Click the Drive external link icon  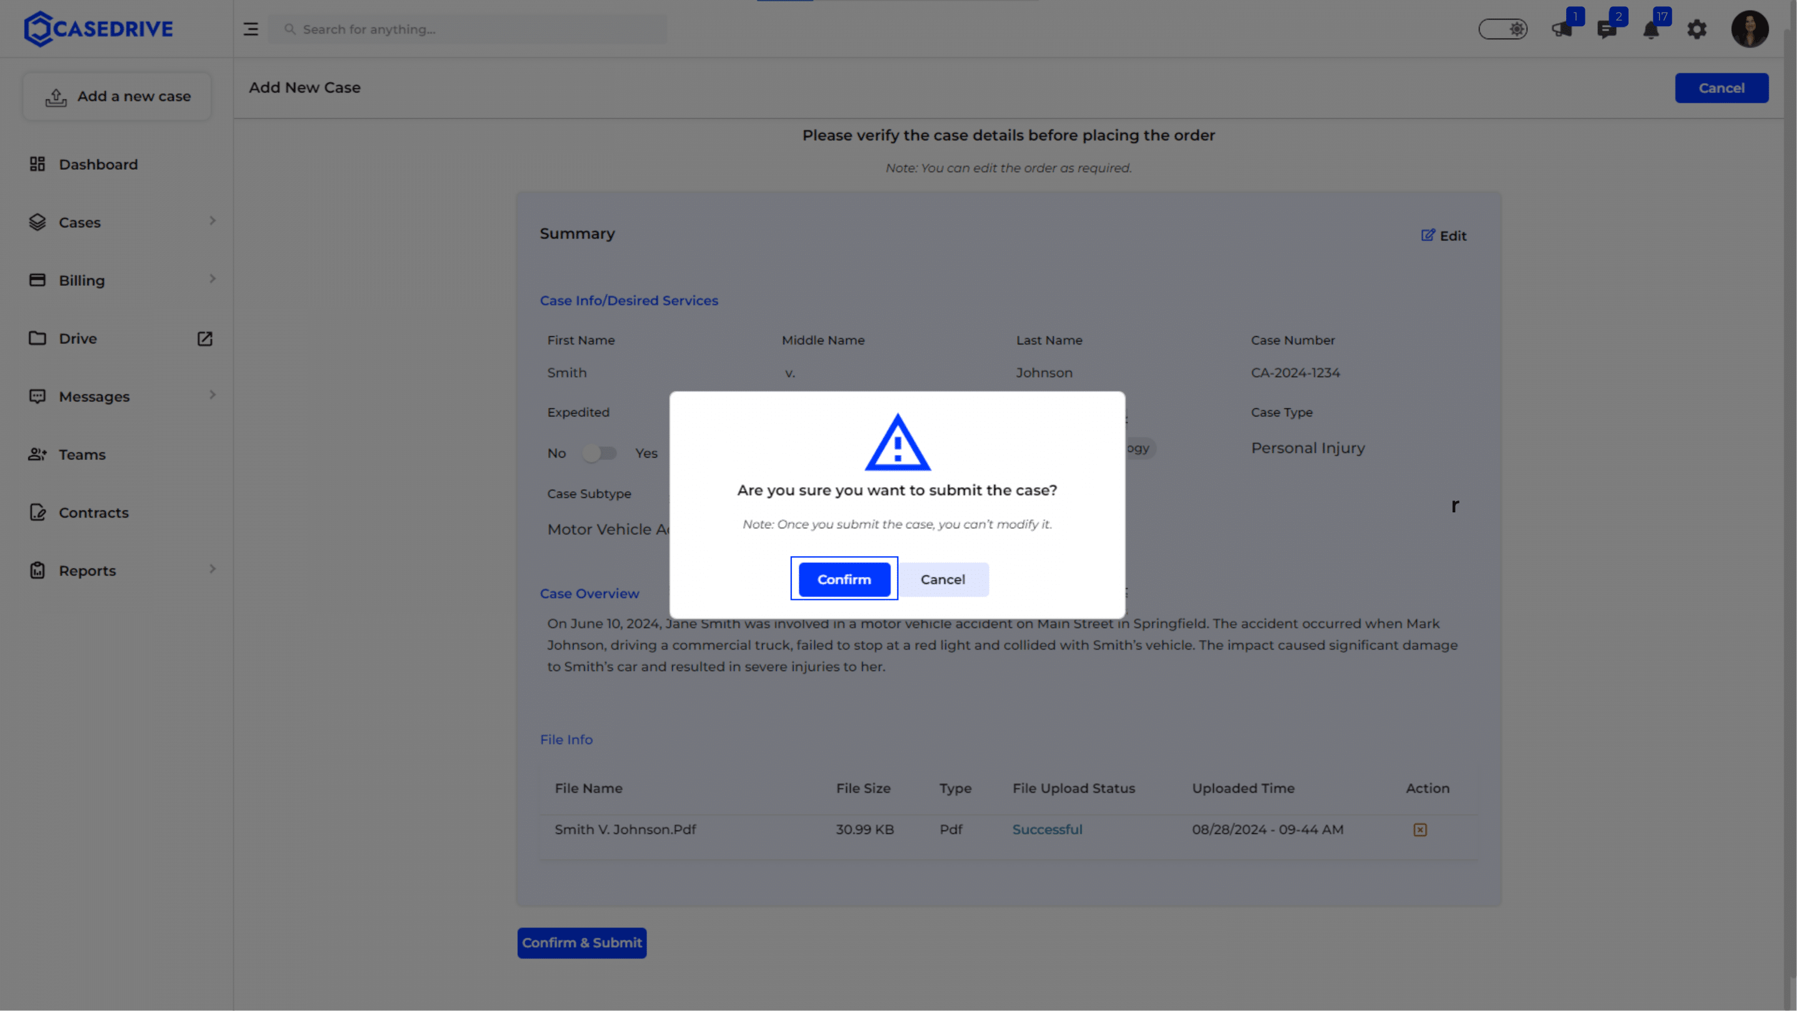(205, 338)
